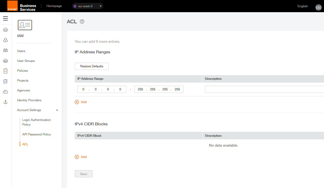Change the language via the English link
Viewport: 324px width, 188px height.
coord(302,6)
